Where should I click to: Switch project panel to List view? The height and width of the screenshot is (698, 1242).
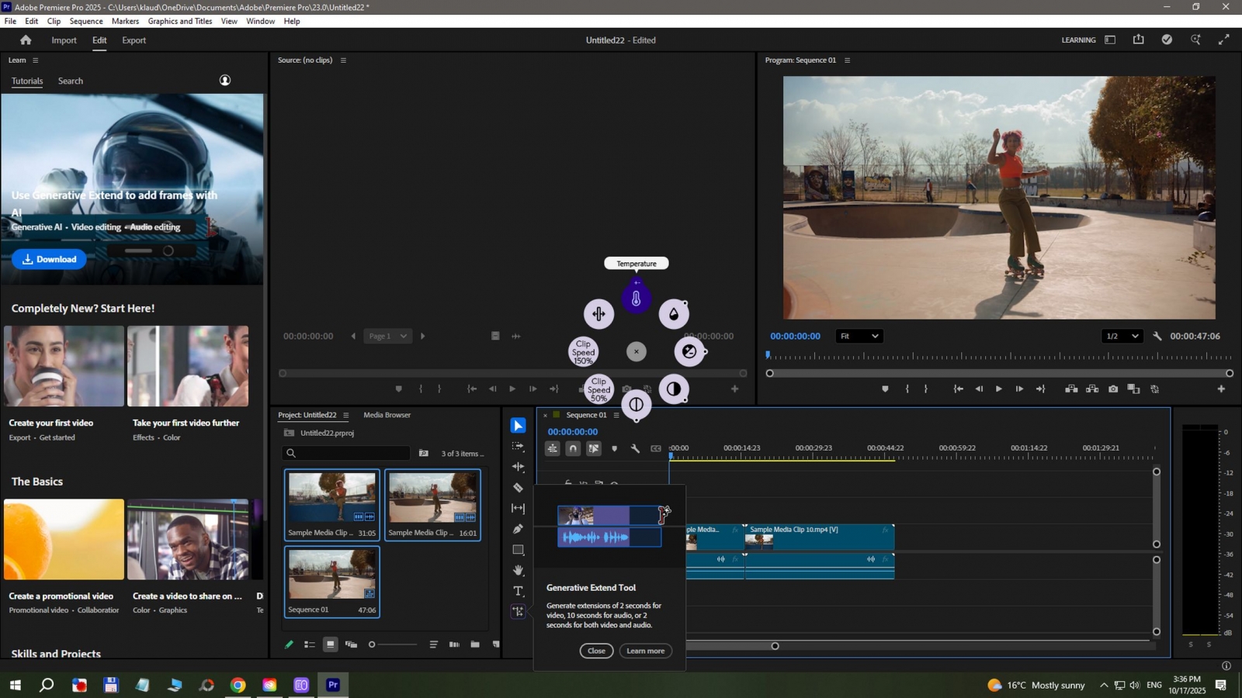tap(310, 644)
